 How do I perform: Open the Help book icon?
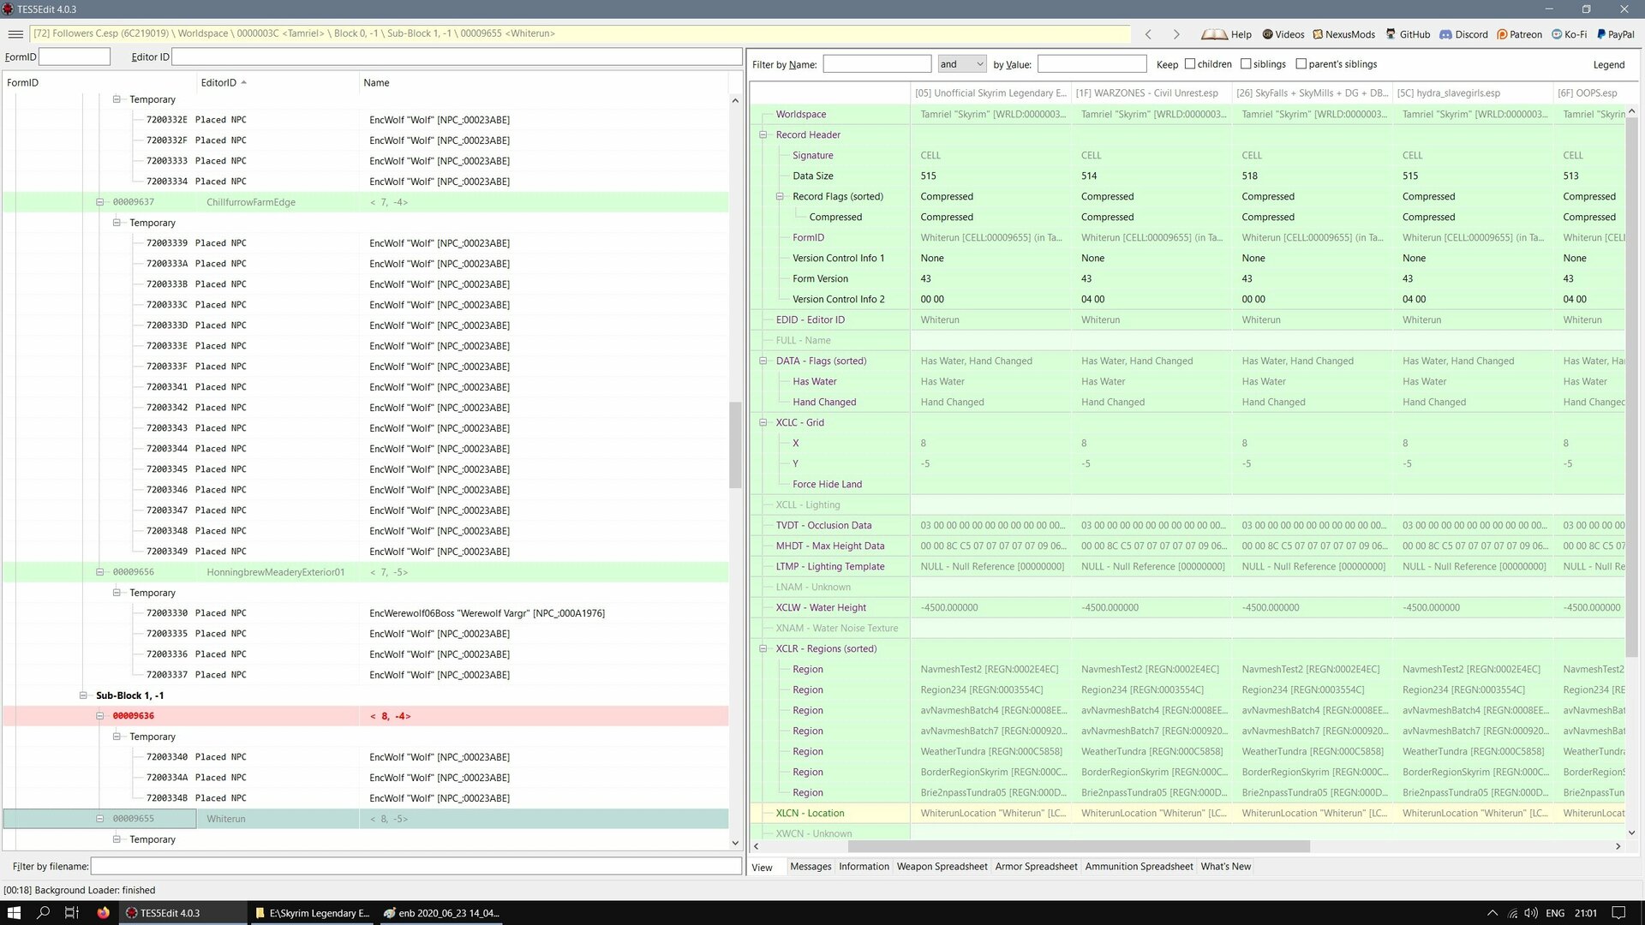click(x=1213, y=34)
